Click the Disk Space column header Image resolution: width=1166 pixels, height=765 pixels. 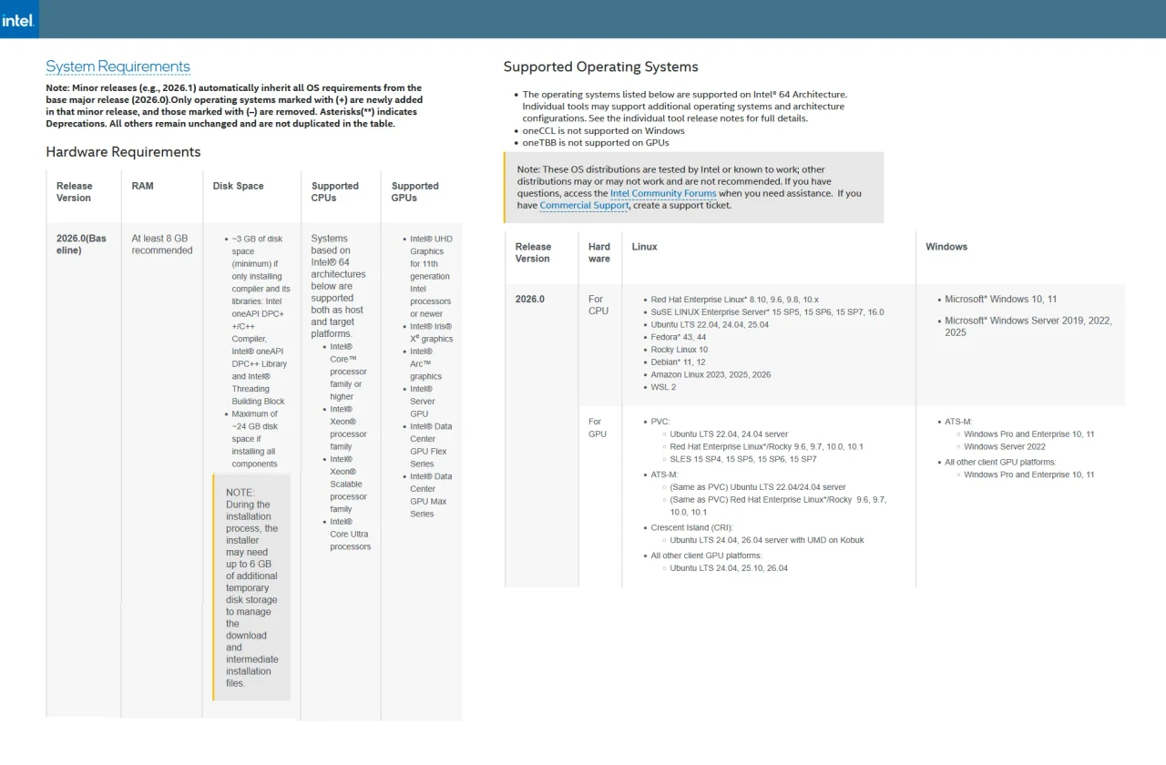(238, 186)
